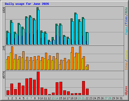Click weekend day 13 label
The image size is (129, 101).
[x=53, y=98]
